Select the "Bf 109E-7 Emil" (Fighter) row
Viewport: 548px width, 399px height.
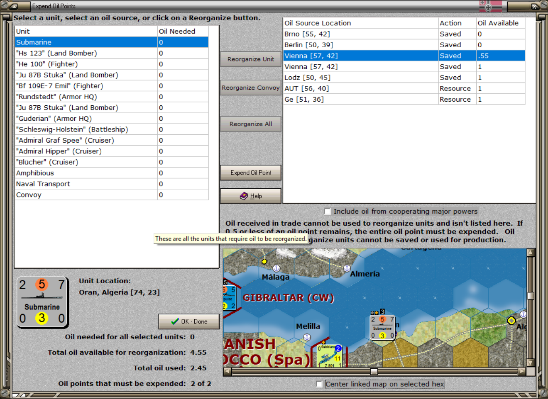click(x=111, y=86)
